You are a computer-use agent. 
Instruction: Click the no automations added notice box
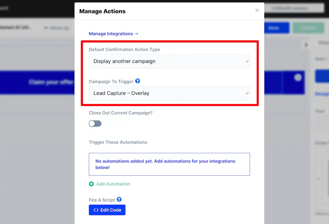[x=169, y=164]
